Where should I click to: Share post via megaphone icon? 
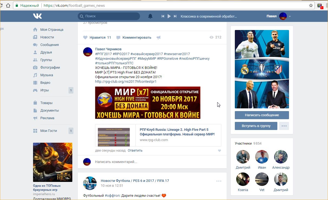tap(158, 38)
